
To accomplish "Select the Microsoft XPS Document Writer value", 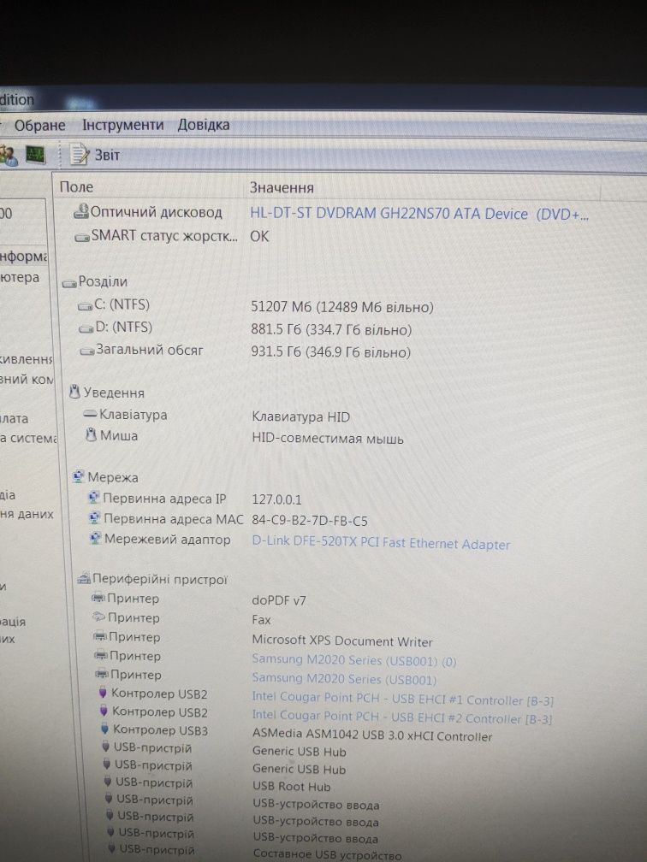I will [x=342, y=641].
